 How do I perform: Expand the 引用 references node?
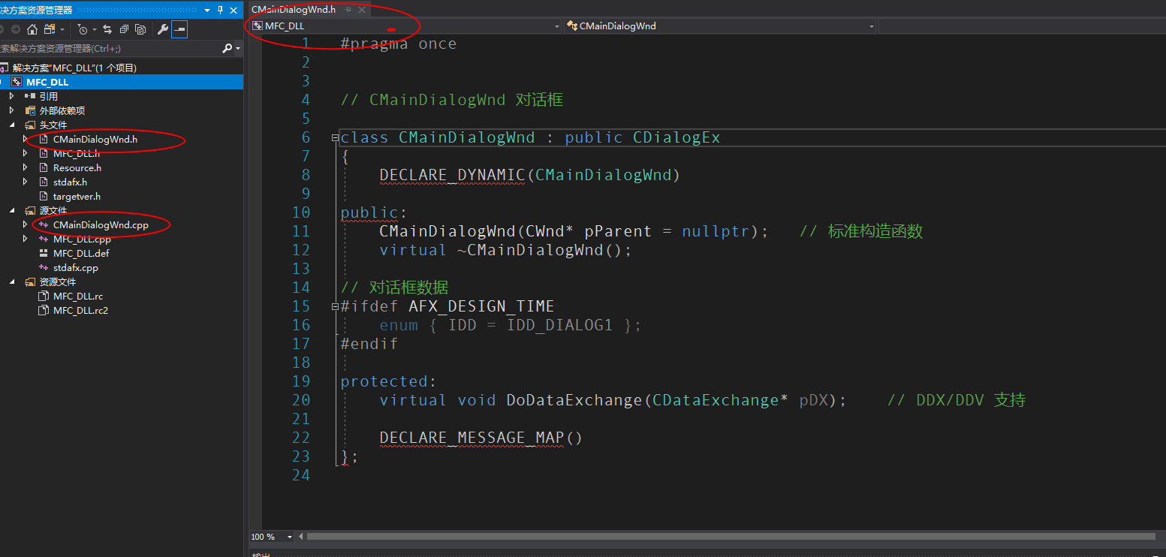(11, 96)
